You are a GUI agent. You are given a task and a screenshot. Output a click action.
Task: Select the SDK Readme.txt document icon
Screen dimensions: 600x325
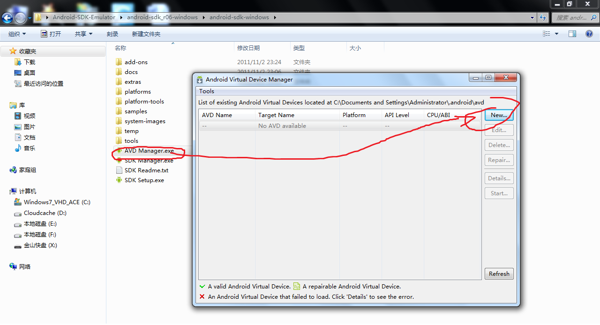pyautogui.click(x=119, y=170)
